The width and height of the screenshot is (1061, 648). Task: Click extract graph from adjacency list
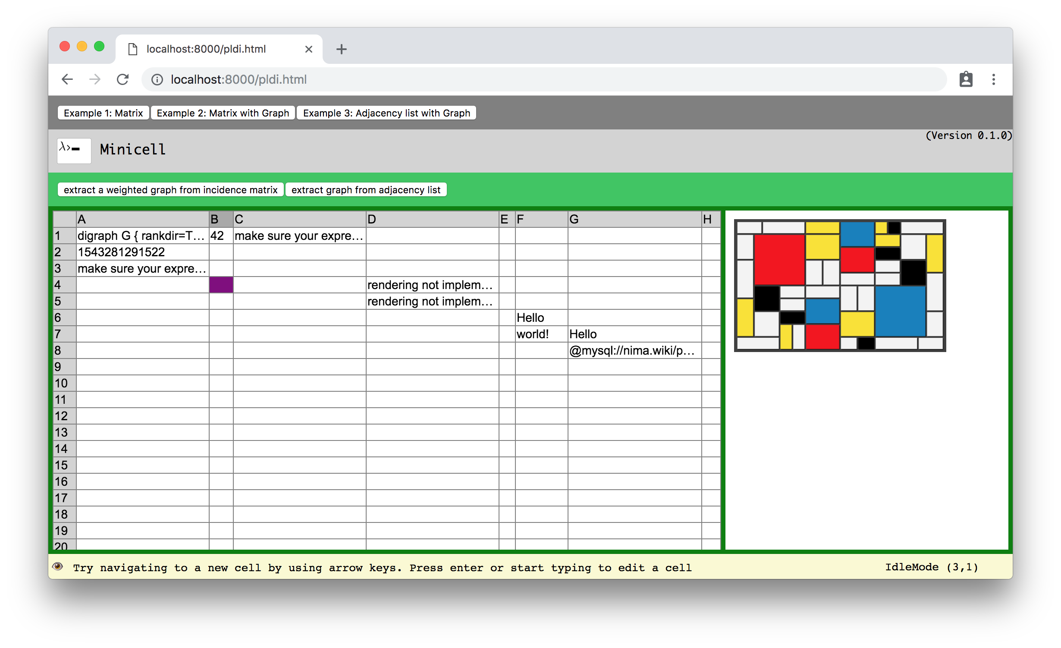(365, 190)
